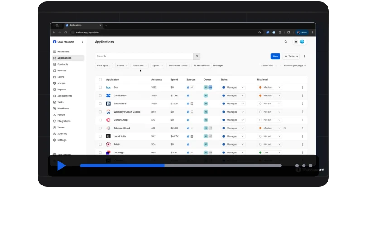
Task: Select Contracts in the sidebar
Action: click(63, 64)
